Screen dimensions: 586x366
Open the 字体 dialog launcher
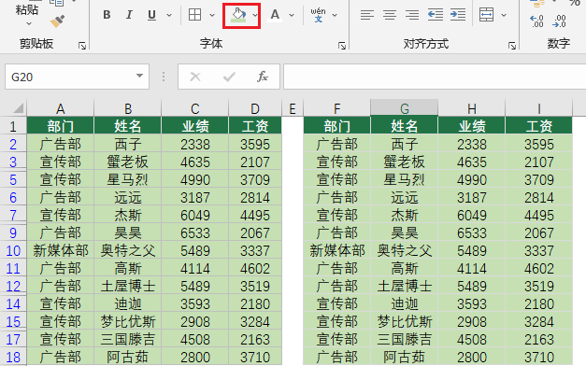point(341,46)
